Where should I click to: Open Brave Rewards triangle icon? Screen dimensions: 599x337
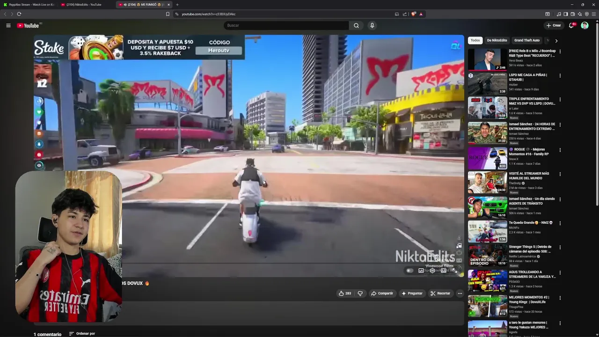[421, 14]
